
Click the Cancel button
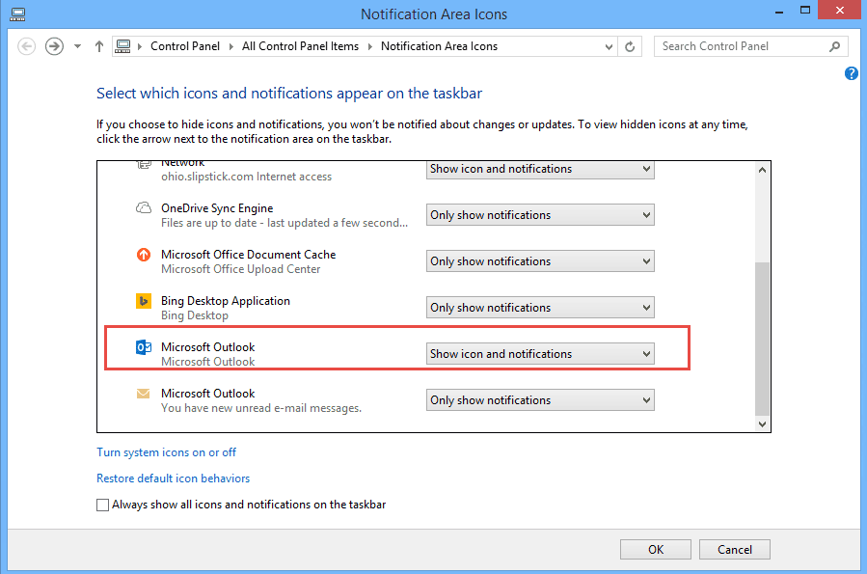coord(735,550)
